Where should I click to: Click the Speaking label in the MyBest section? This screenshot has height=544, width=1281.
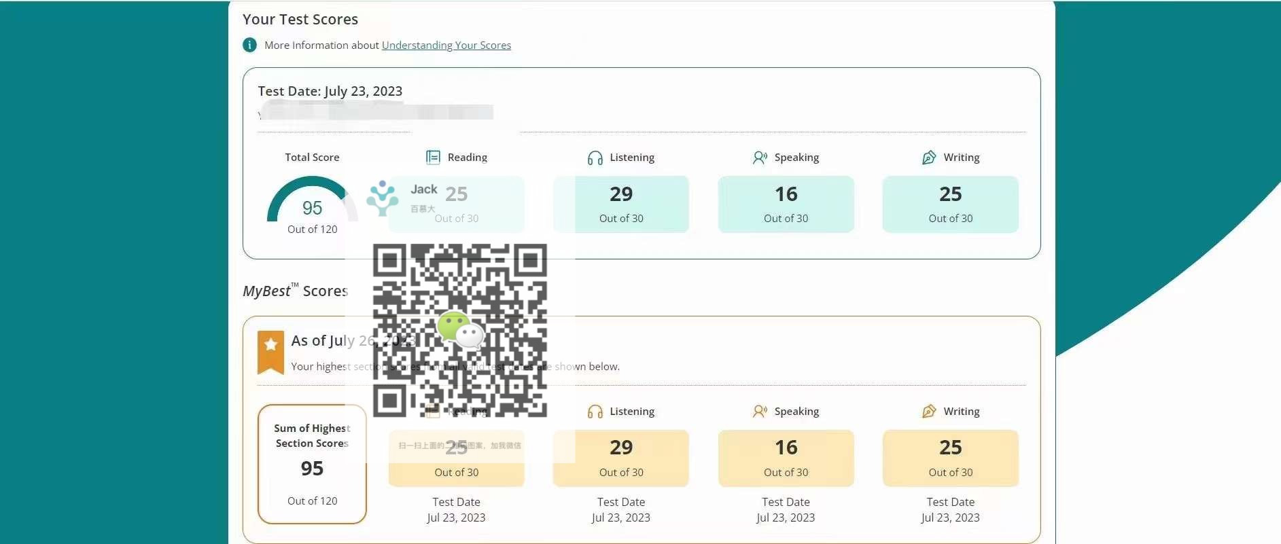point(796,412)
